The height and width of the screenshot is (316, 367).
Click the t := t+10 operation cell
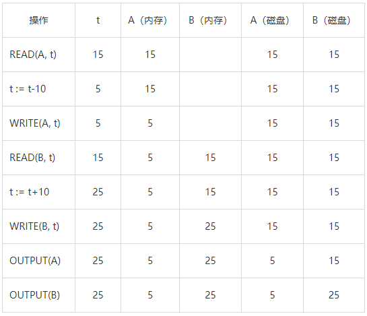coord(39,192)
